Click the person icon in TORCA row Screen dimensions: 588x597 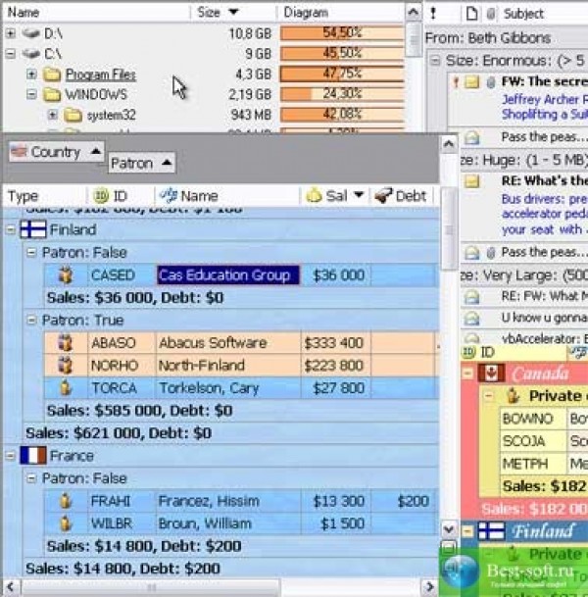tap(66, 387)
